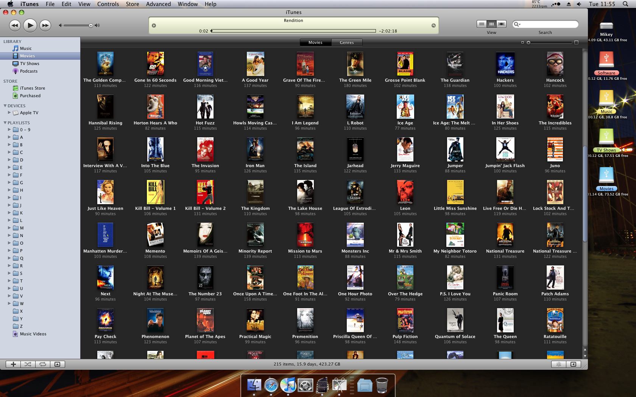Open the Pulp Fiction movie thumbnail
This screenshot has height=397, width=636.
[x=405, y=320]
